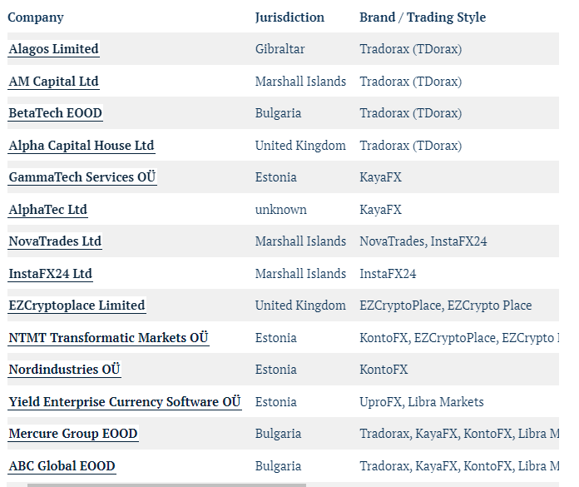Open Yield Enterprise Currency Software OÜ link
Image resolution: width=579 pixels, height=487 pixels.
click(x=125, y=402)
